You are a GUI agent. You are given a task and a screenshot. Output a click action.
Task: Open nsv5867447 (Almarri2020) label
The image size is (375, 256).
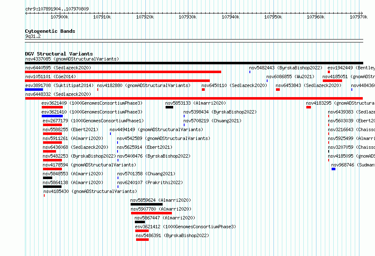click(x=165, y=218)
